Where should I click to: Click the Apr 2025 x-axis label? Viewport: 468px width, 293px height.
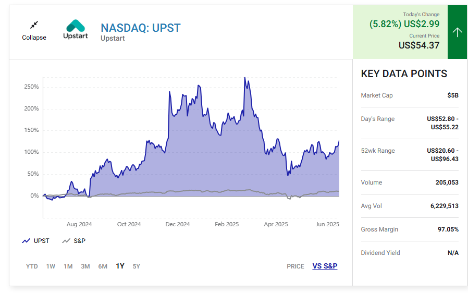276,224
